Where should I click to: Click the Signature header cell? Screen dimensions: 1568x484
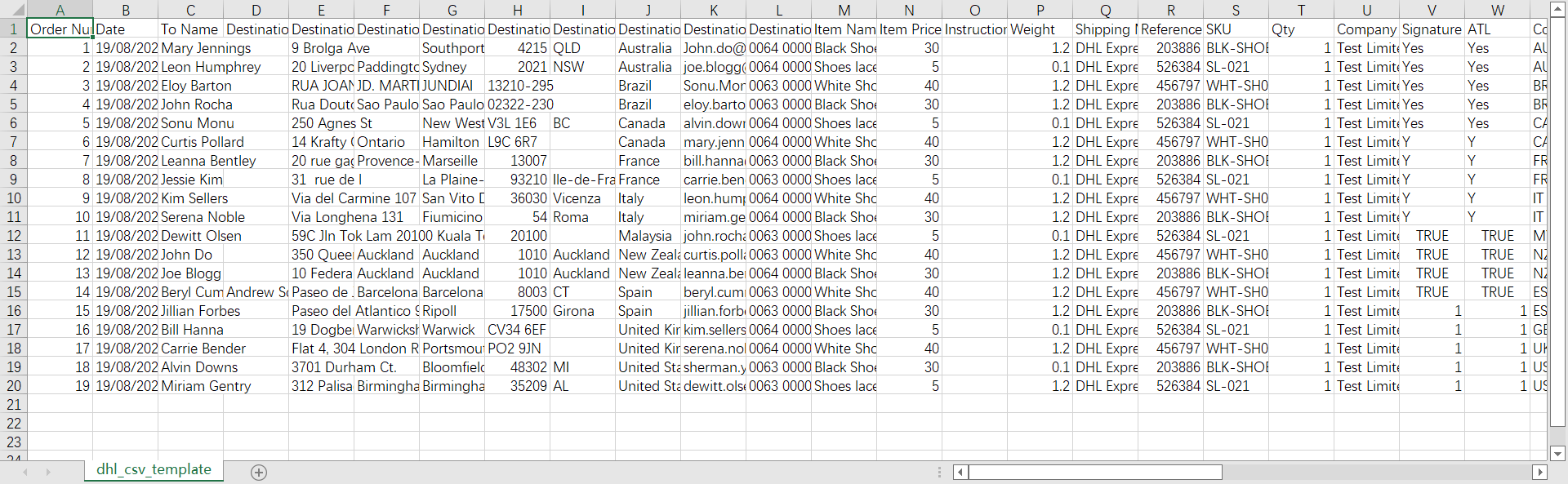click(1432, 29)
